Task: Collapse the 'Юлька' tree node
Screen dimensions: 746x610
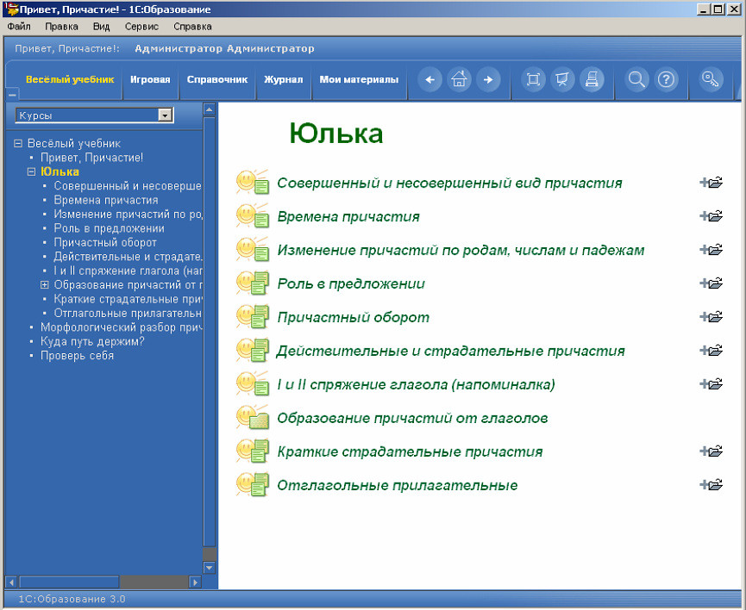Action: (x=31, y=171)
